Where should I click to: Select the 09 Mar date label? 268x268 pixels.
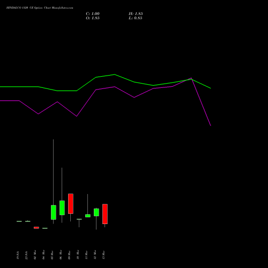[69, 255]
